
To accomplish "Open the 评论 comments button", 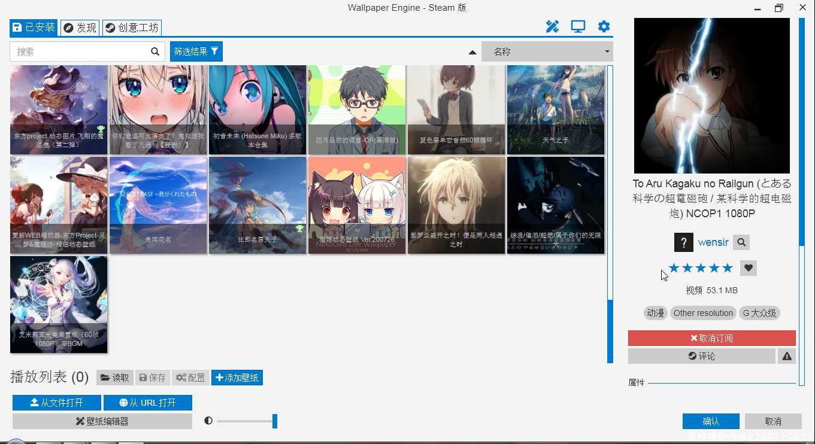I will click(702, 356).
